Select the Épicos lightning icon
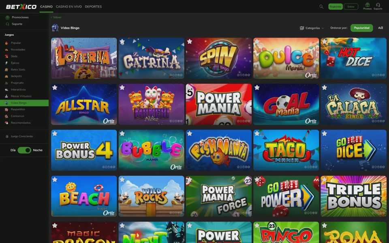 (x=6, y=63)
